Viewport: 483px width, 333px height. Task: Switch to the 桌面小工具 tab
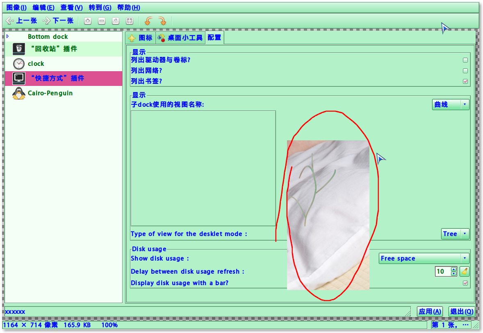click(x=180, y=38)
